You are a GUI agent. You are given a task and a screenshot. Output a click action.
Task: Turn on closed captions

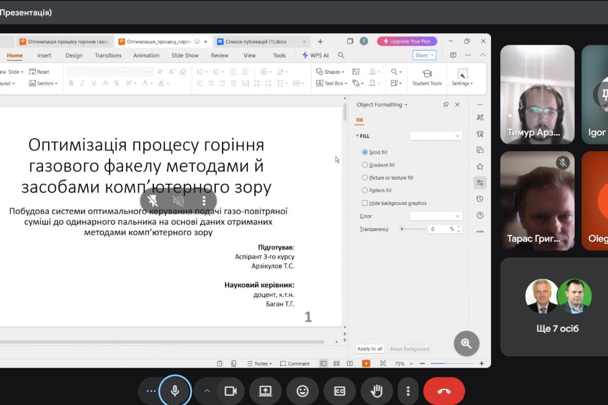tap(339, 391)
